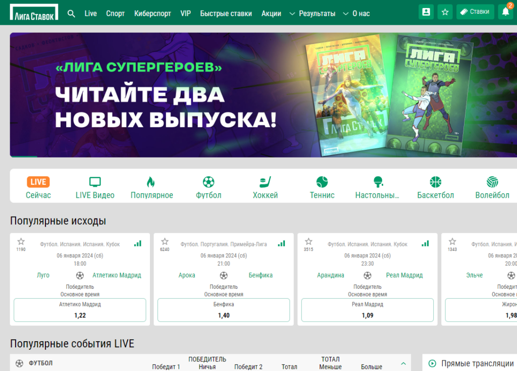517x371 pixels.
Task: Open the Киберспорт menu item
Action: (x=152, y=14)
